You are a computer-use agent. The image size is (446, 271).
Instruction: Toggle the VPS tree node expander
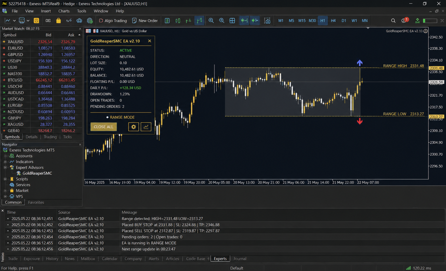click(x=5, y=197)
